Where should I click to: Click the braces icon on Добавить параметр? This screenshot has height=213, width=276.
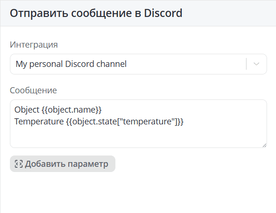[18, 164]
